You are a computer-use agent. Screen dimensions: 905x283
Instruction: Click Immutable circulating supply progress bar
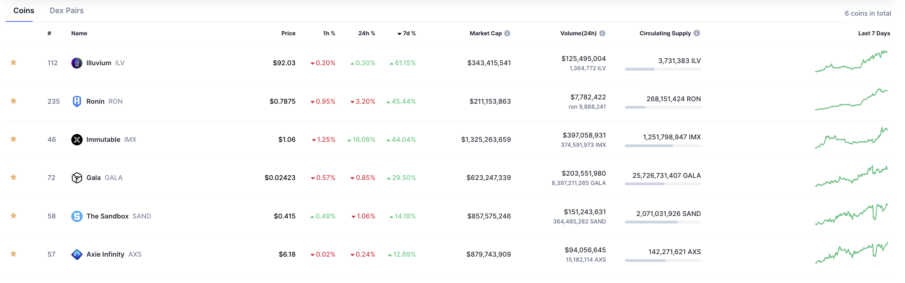coord(663,146)
